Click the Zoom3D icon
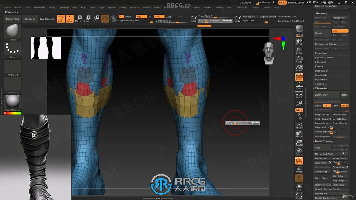The height and width of the screenshot is (200, 356). tap(299, 143)
